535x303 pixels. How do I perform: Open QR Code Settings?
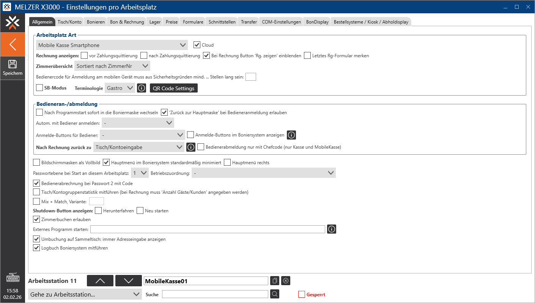click(x=174, y=88)
